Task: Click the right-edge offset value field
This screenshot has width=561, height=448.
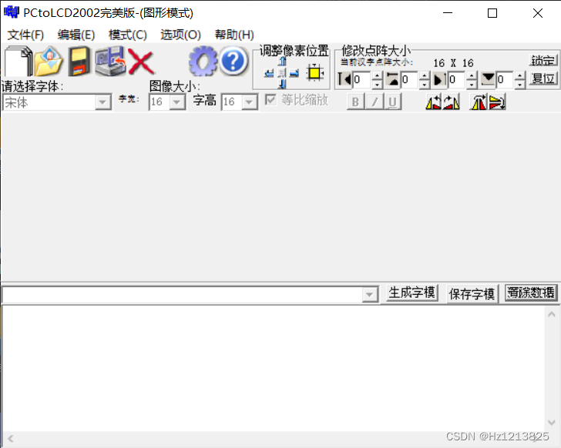Action: click(x=458, y=79)
